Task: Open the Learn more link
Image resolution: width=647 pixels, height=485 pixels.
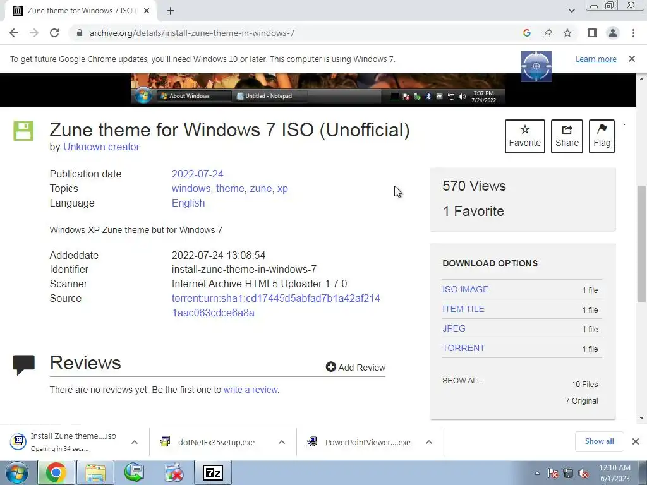Action: 596,59
